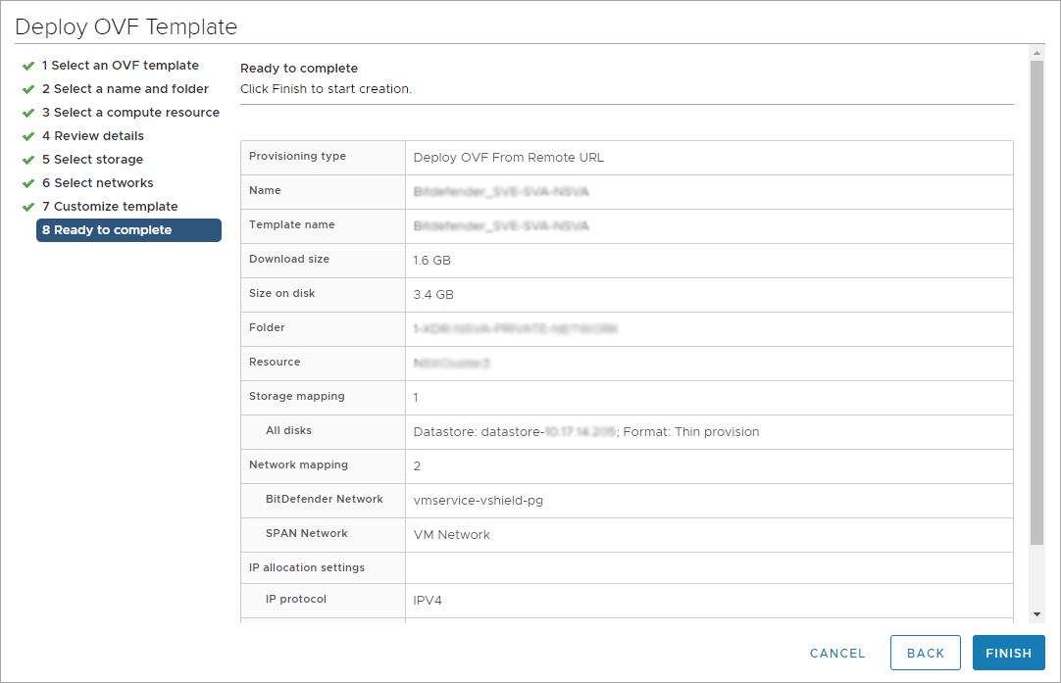Image resolution: width=1061 pixels, height=683 pixels.
Task: Click the checkmark beside step 2 Select a name and folder
Action: point(28,88)
